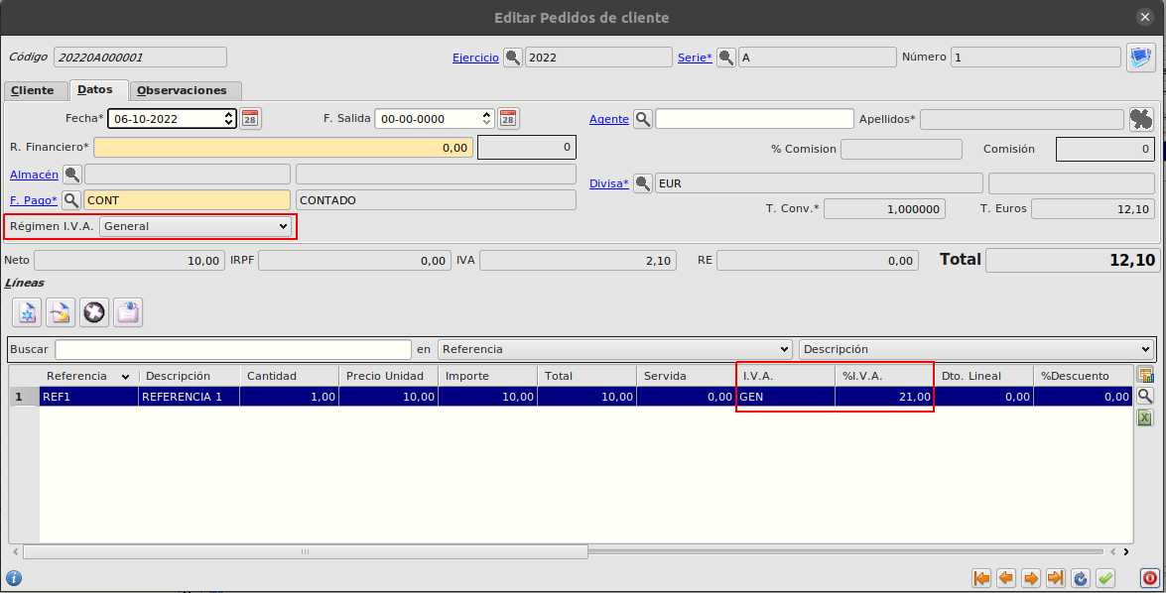
Task: Click the F. Pago link
Action: pyautogui.click(x=34, y=200)
